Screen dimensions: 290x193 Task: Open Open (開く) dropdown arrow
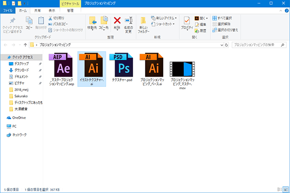pyautogui.click(x=207, y=18)
